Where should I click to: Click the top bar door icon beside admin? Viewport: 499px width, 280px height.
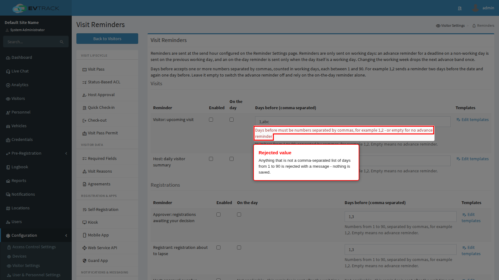click(460, 8)
